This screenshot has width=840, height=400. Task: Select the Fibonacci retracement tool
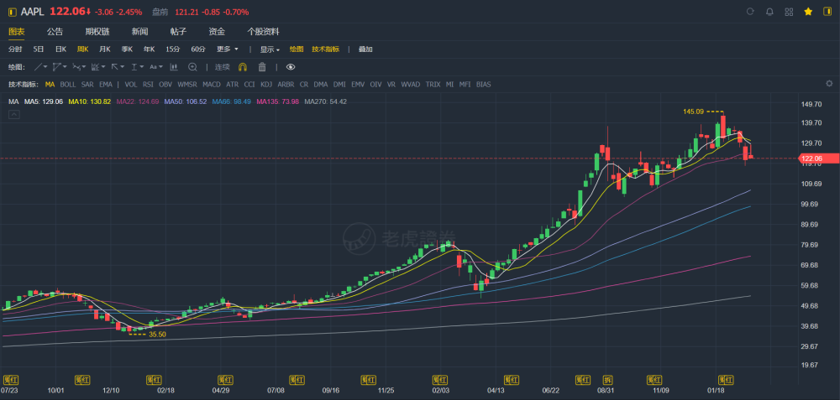[96, 67]
